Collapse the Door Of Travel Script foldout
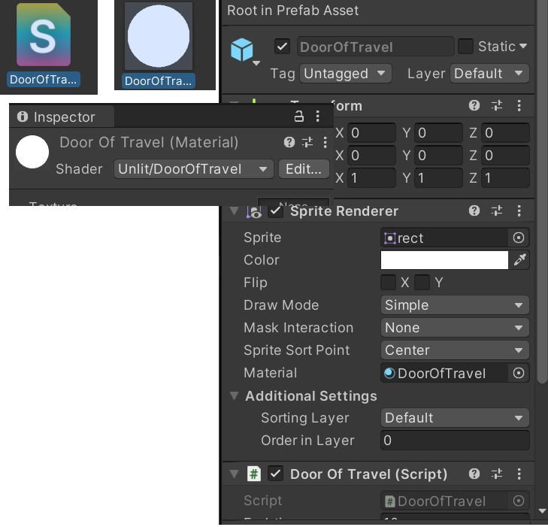This screenshot has width=548, height=527. click(234, 474)
